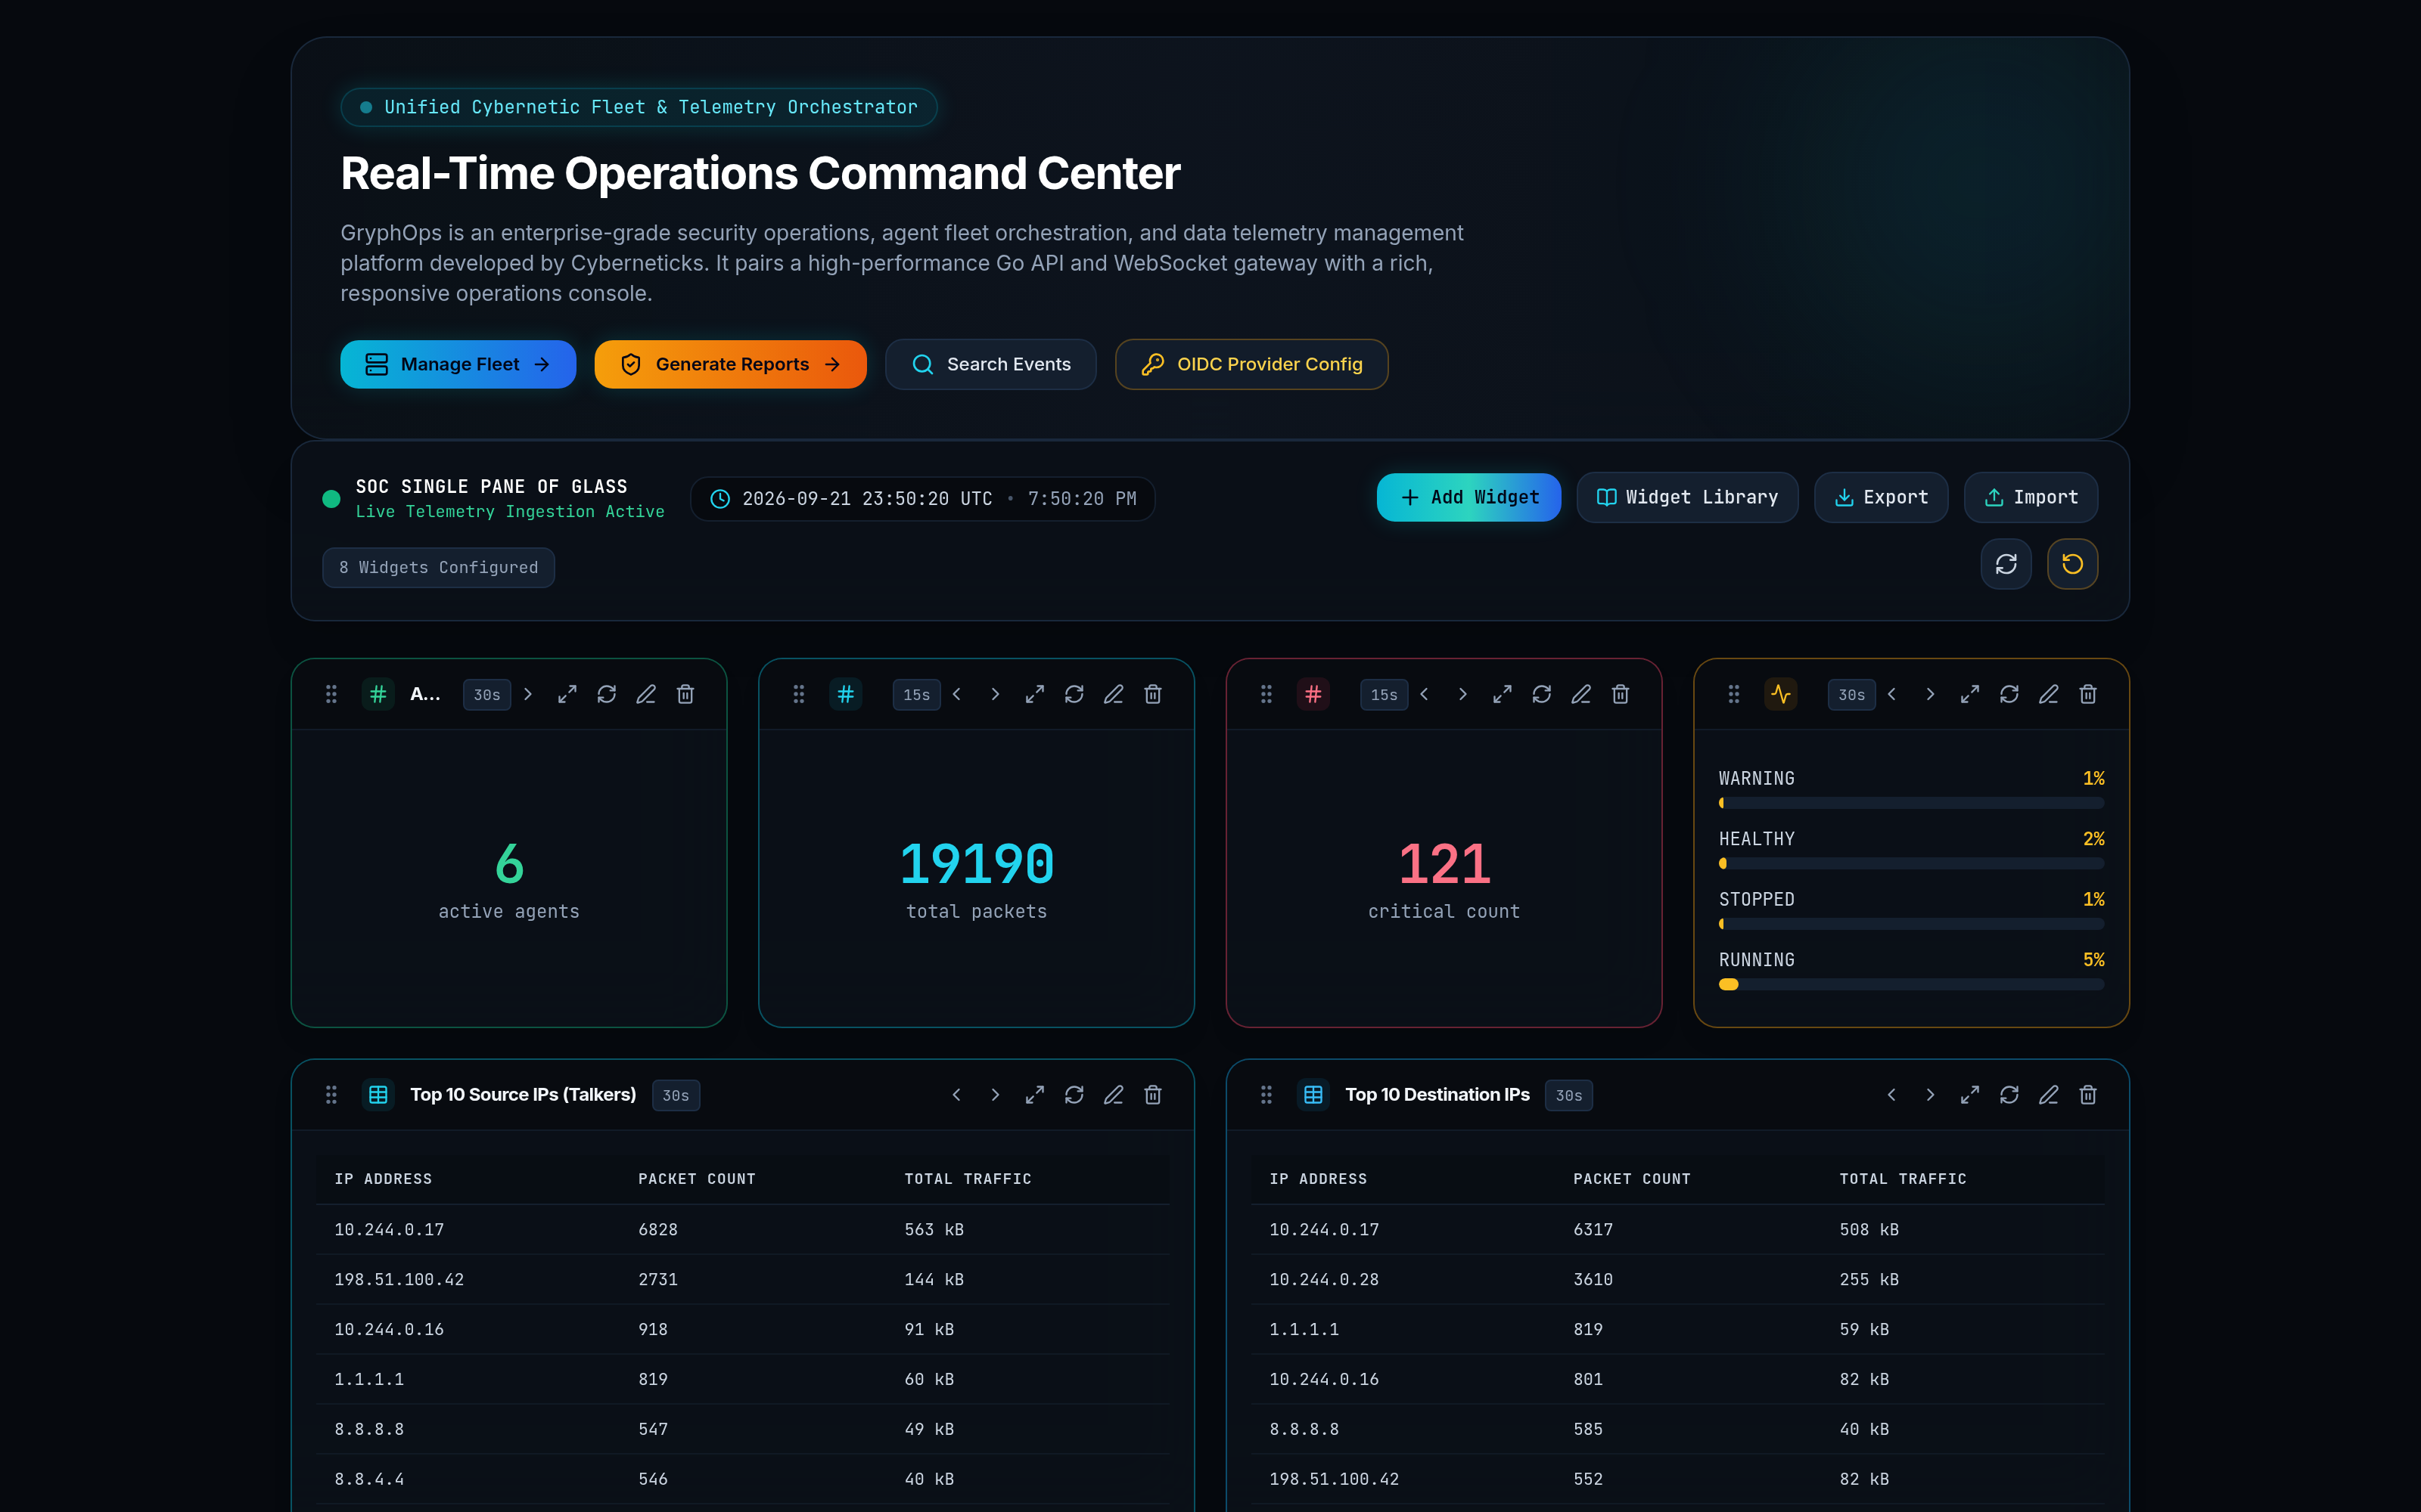The image size is (2421, 1512).
Task: Delete the active agents widget
Action: (x=685, y=694)
